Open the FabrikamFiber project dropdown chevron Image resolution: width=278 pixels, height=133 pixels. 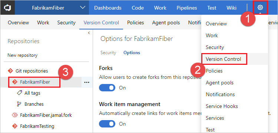coord(83,8)
